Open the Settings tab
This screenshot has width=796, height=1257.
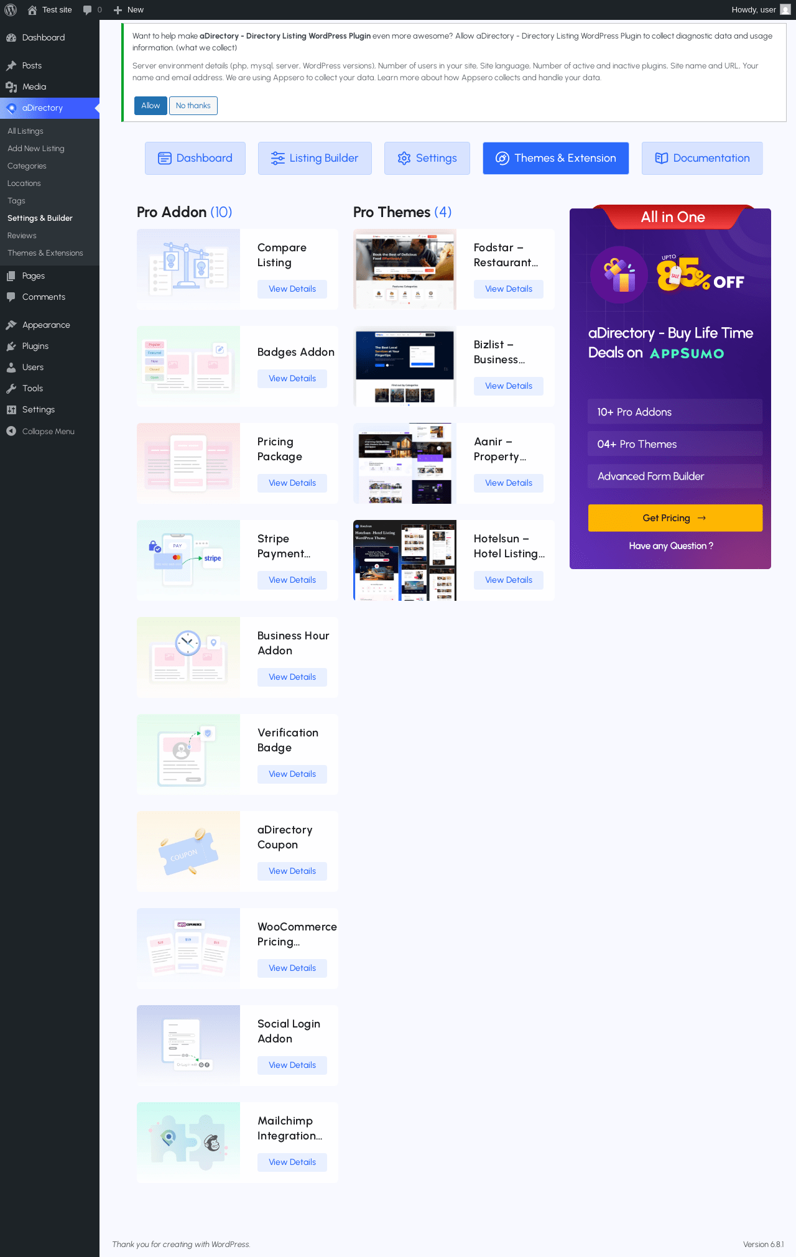[427, 159]
